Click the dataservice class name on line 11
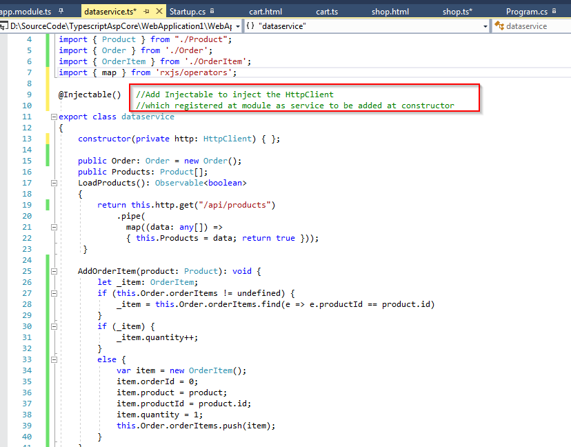 pyautogui.click(x=148, y=117)
